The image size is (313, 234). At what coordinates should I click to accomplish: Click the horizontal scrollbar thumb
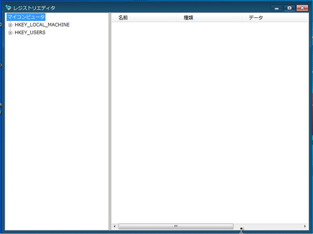pyautogui.click(x=176, y=226)
